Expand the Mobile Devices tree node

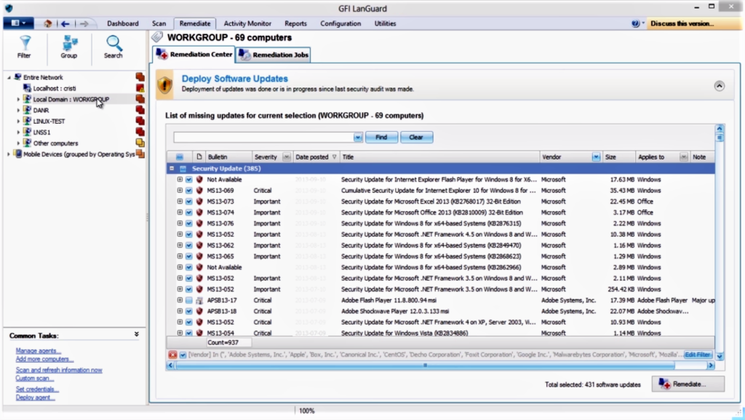[x=8, y=154]
